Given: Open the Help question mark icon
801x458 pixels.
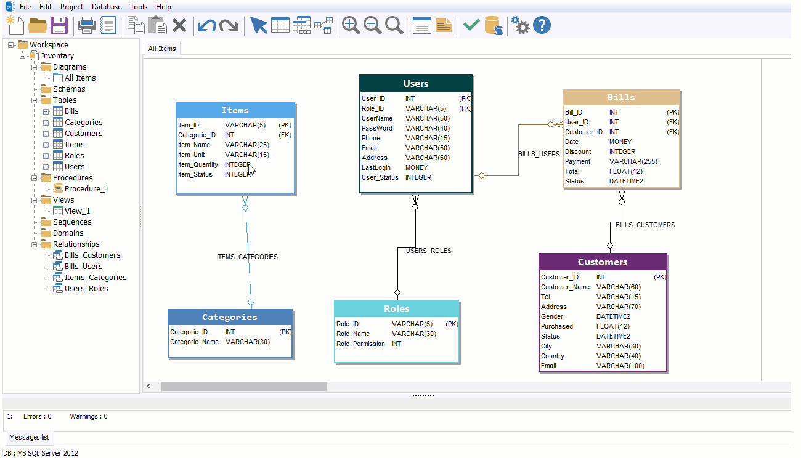Looking at the screenshot, I should coord(542,25).
